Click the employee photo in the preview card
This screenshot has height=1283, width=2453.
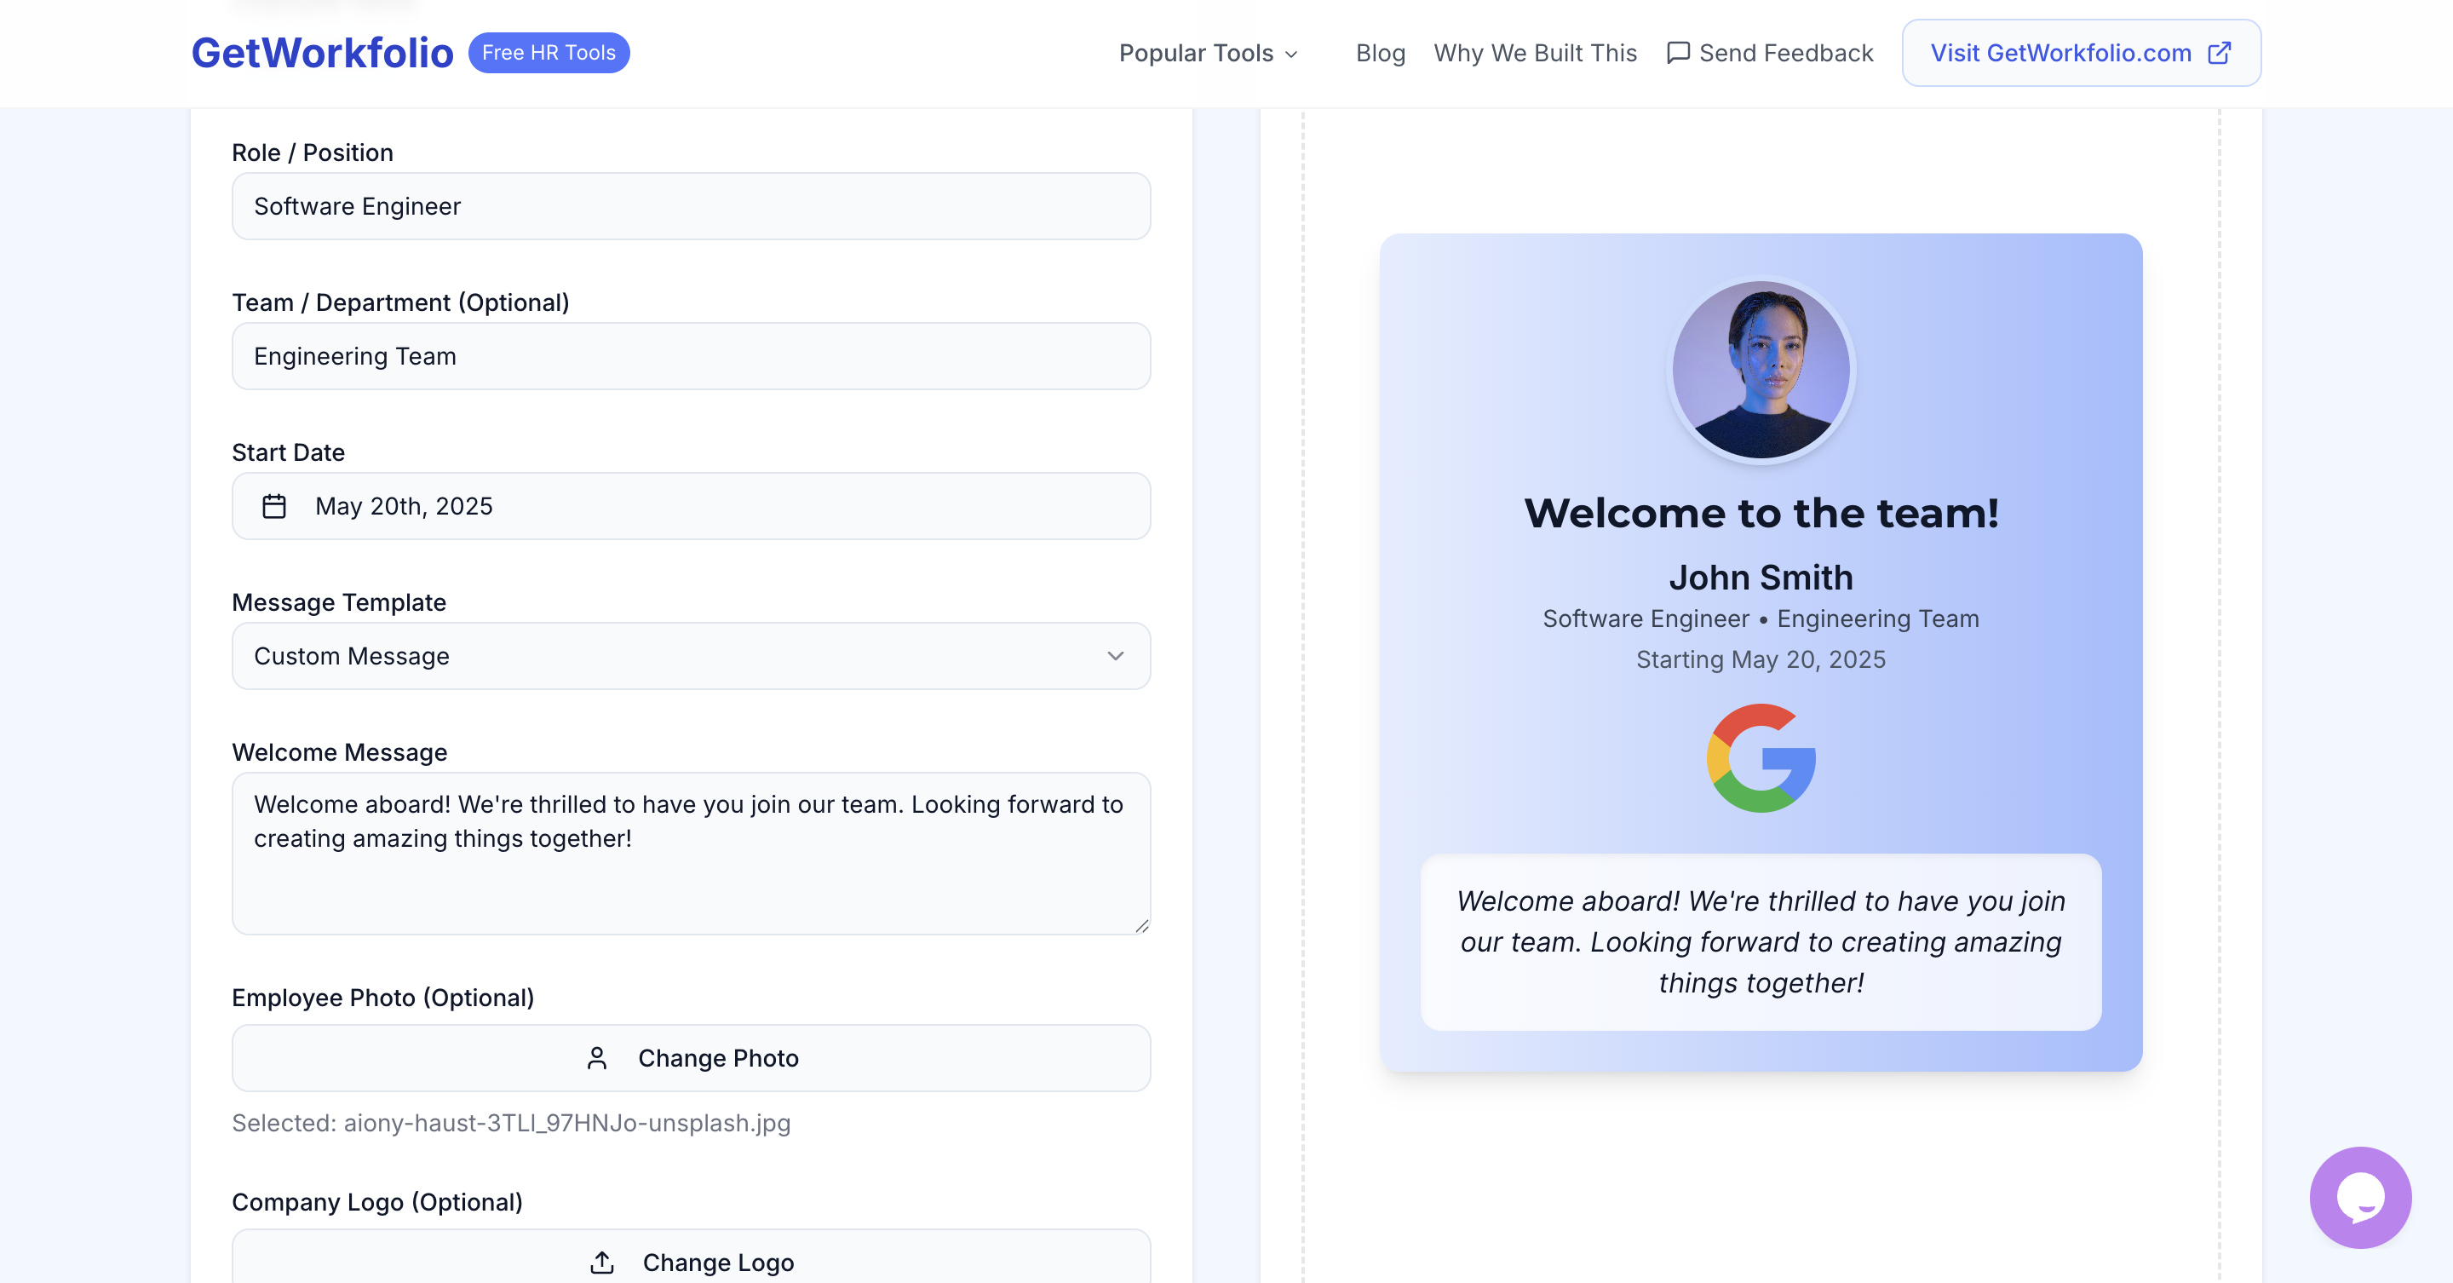click(x=1761, y=370)
